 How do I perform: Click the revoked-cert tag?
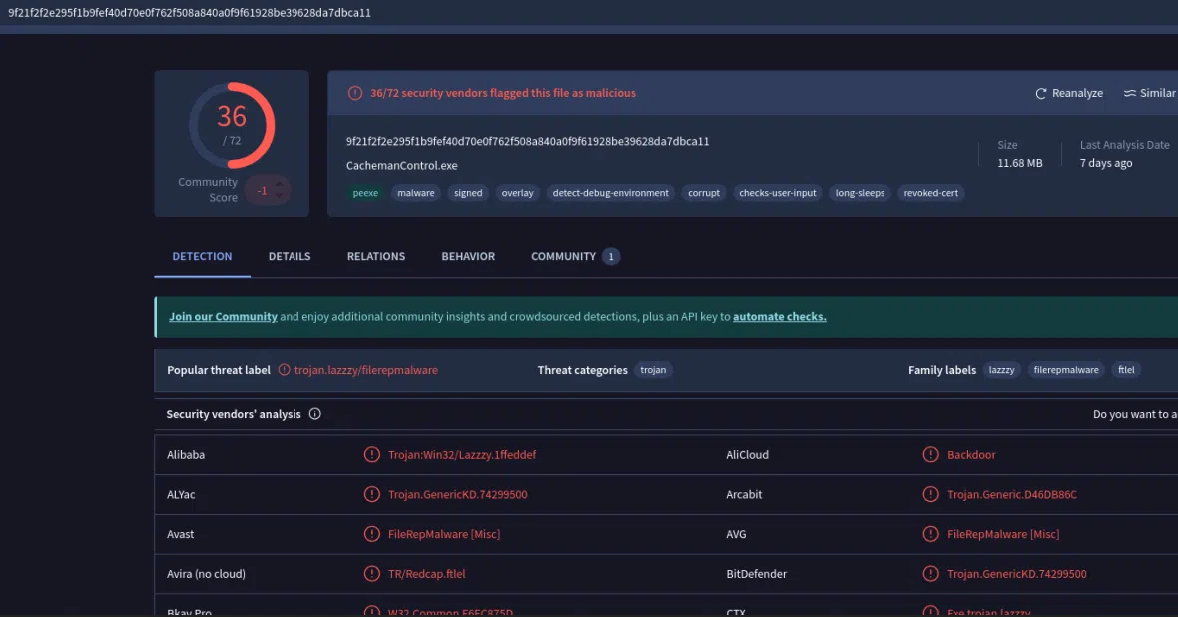932,193
